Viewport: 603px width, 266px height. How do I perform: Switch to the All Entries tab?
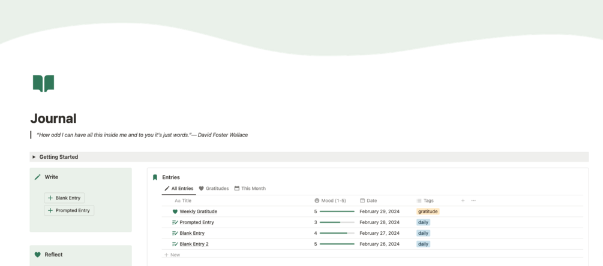[x=179, y=189]
